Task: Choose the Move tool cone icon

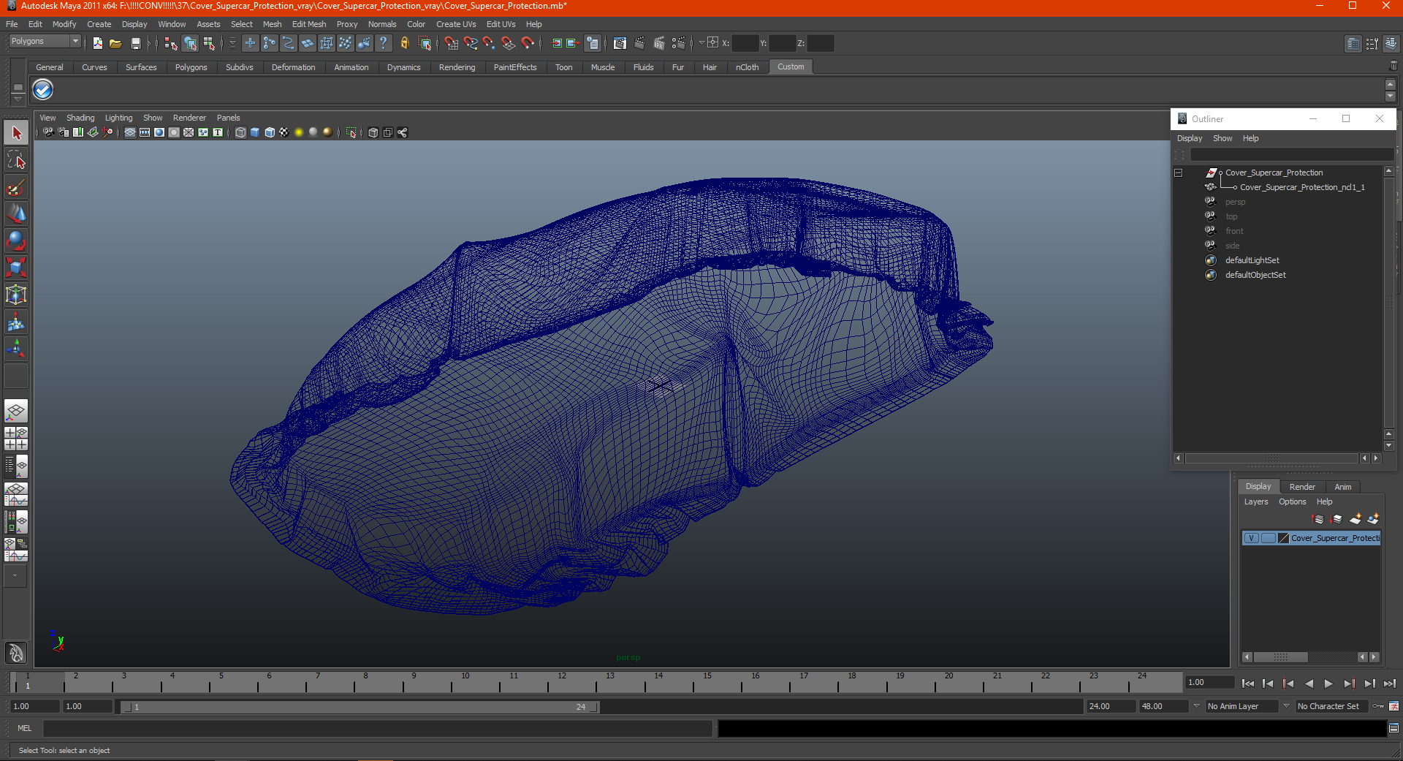Action: point(16,214)
